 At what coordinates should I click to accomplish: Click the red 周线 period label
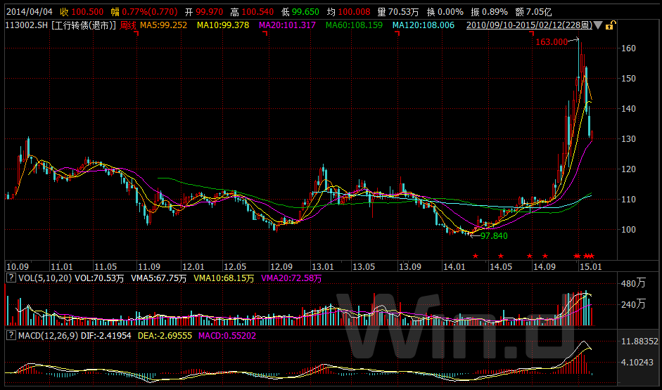coord(127,25)
